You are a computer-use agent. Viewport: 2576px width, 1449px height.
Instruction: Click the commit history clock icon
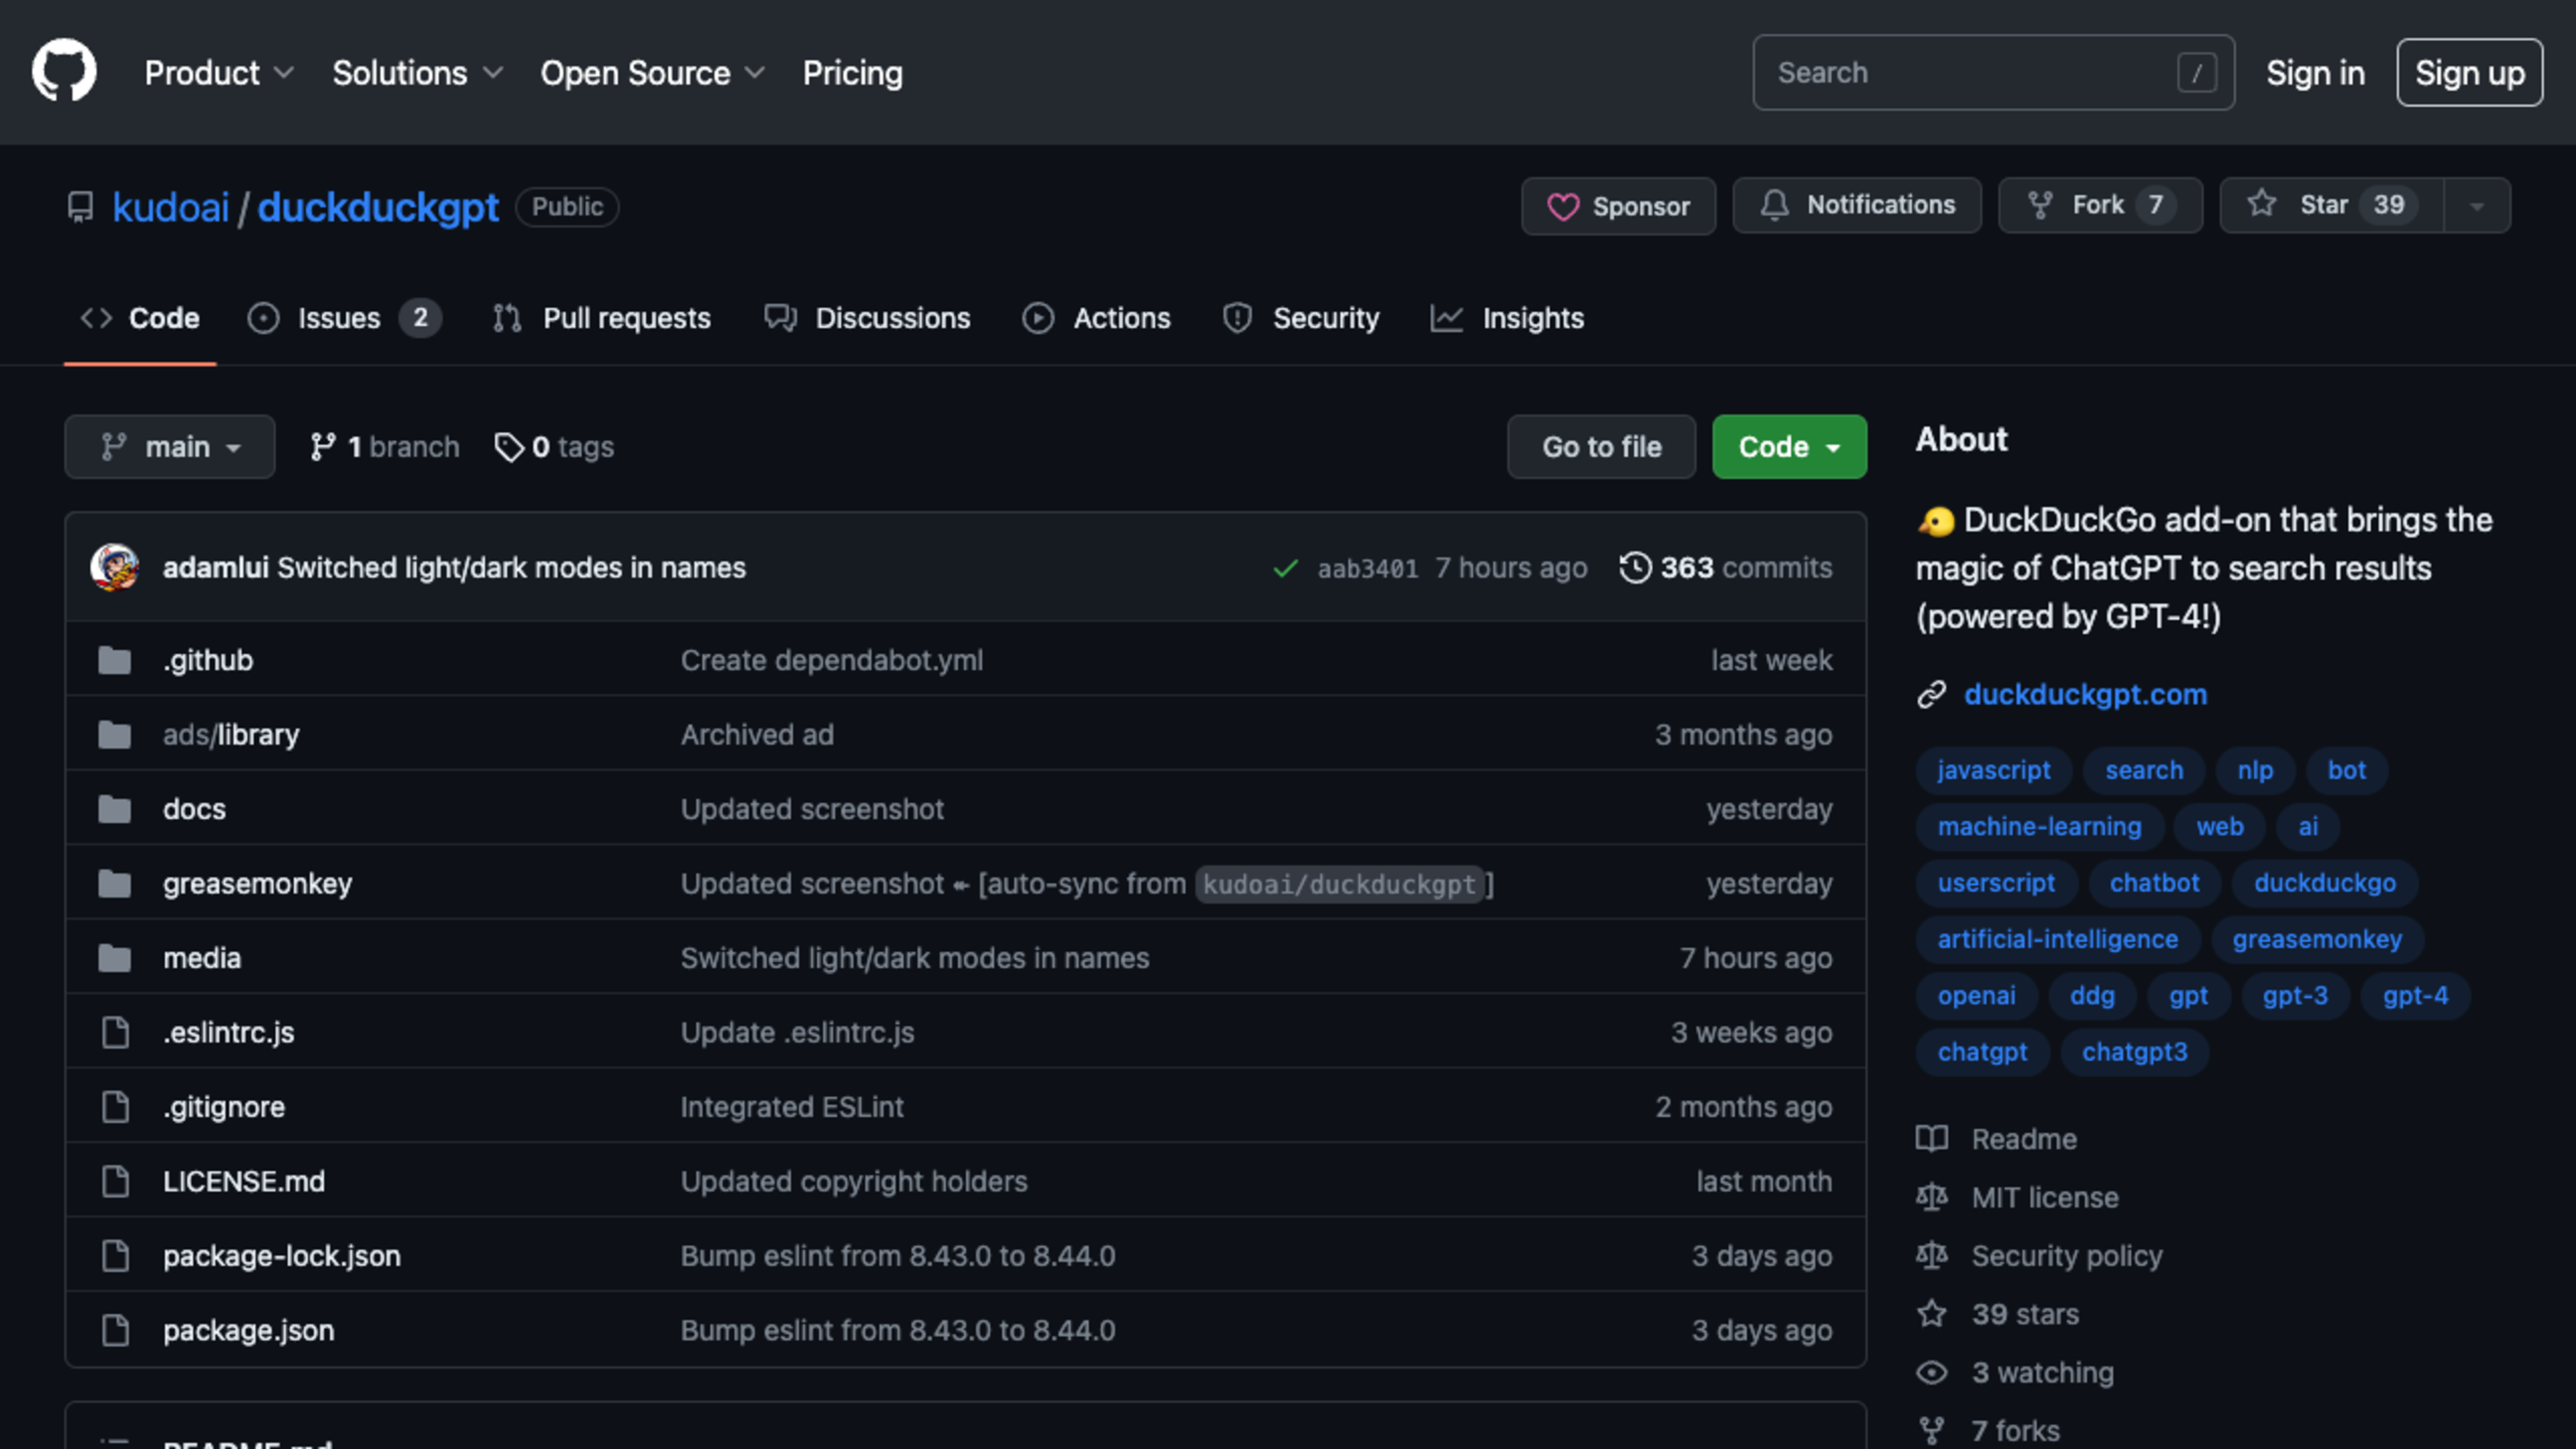(1635, 567)
